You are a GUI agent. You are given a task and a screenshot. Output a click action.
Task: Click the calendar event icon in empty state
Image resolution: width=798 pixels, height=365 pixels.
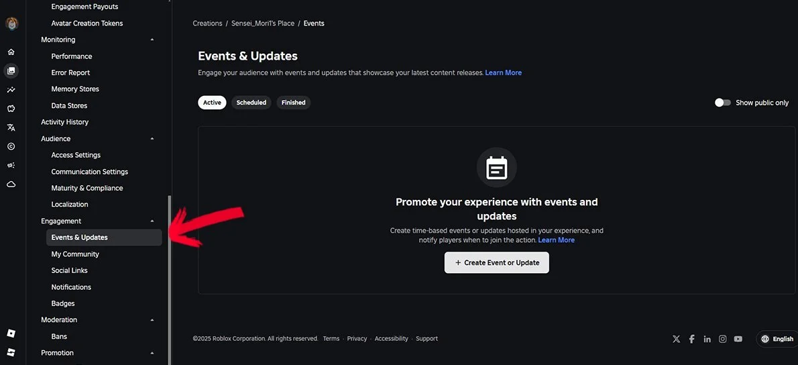[x=497, y=168]
